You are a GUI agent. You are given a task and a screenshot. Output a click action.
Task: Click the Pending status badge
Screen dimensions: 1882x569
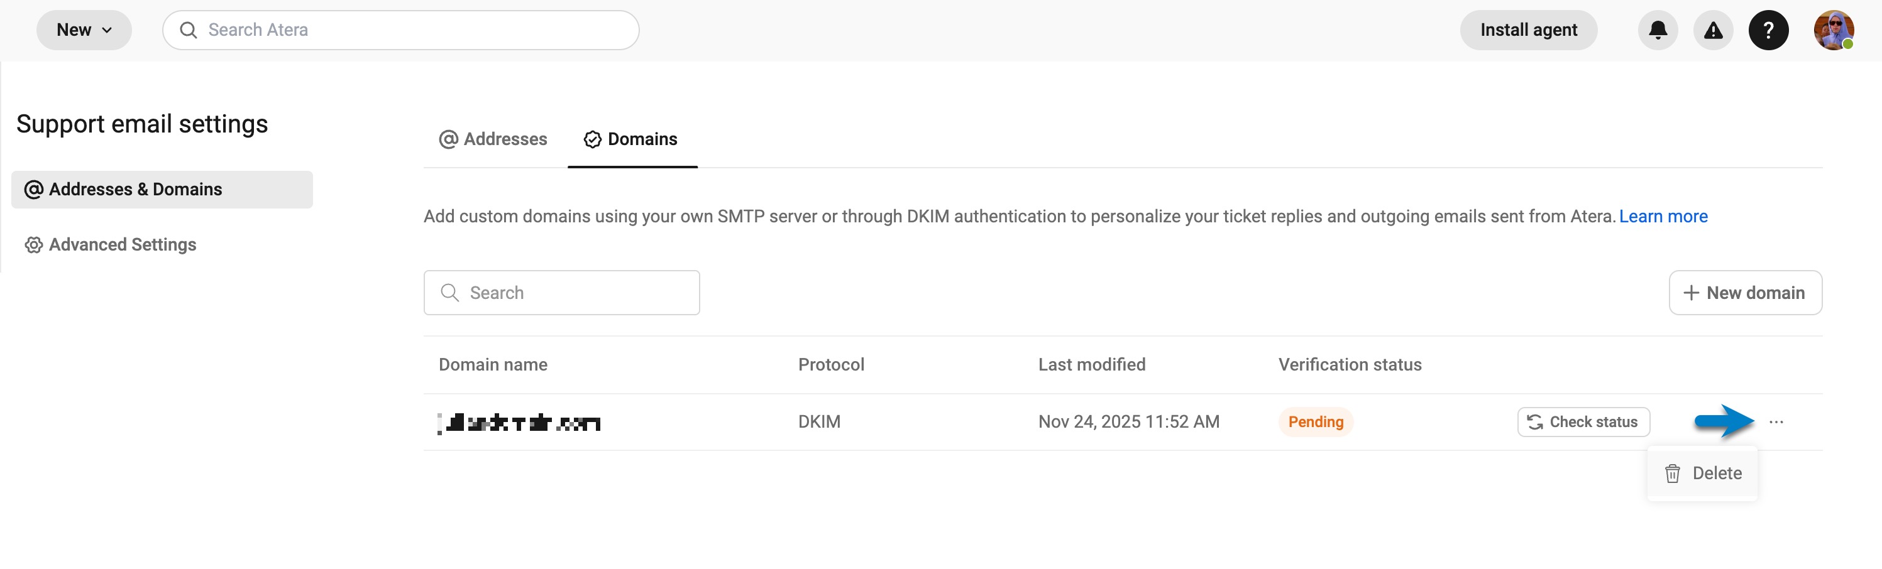pos(1315,421)
